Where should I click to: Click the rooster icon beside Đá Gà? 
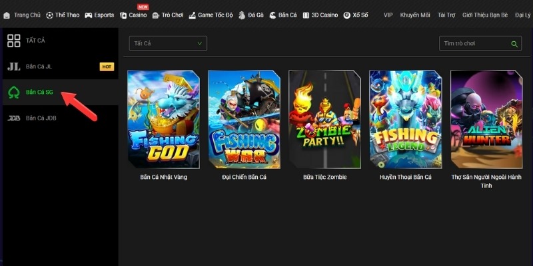click(242, 15)
